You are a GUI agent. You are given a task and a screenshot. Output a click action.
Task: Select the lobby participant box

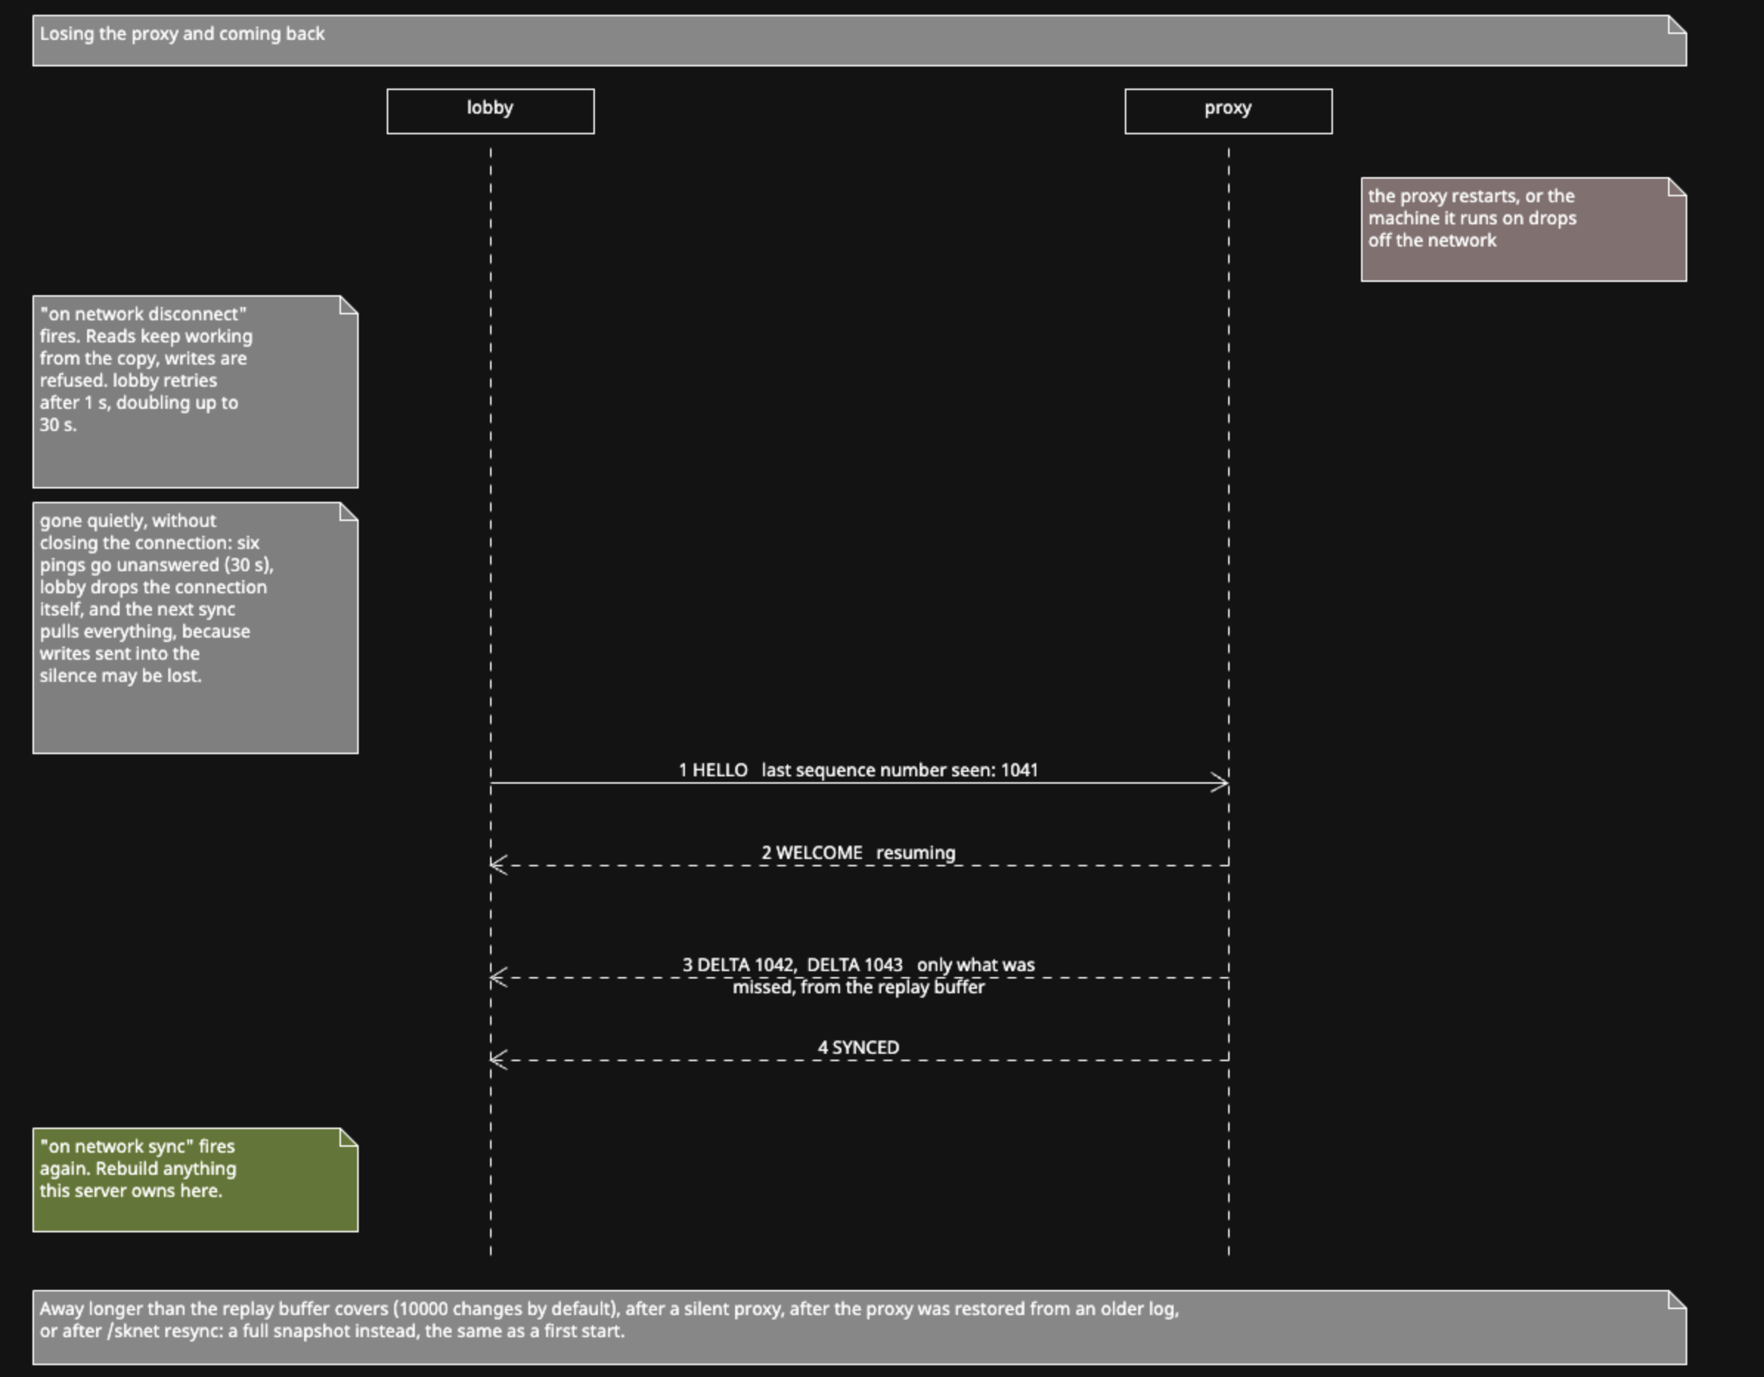tap(490, 111)
